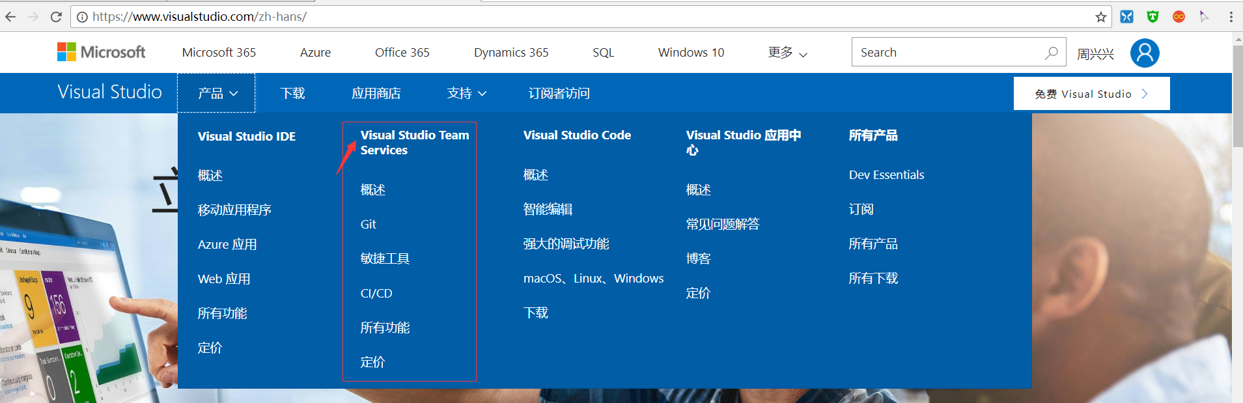1243x403 pixels.
Task: Open 订阅者访问 menu item
Action: pyautogui.click(x=559, y=93)
